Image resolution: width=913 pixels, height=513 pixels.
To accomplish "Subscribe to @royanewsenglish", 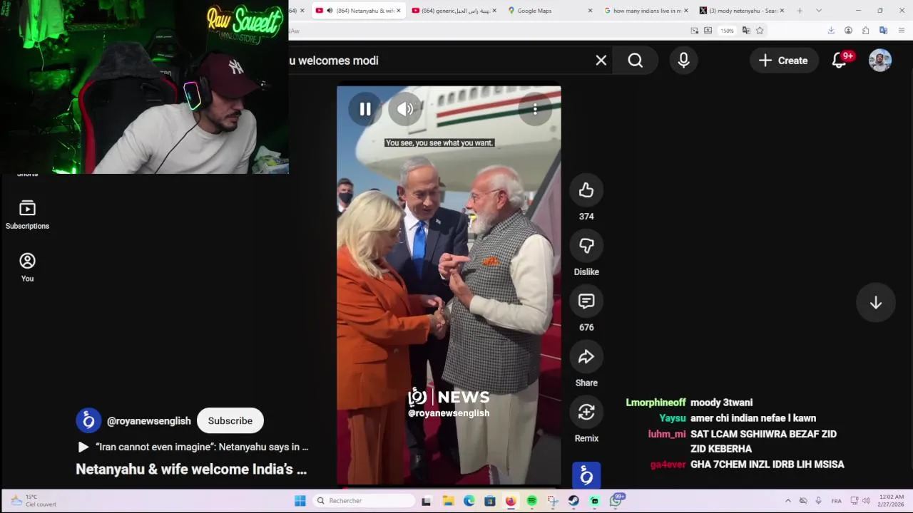I will (x=230, y=421).
